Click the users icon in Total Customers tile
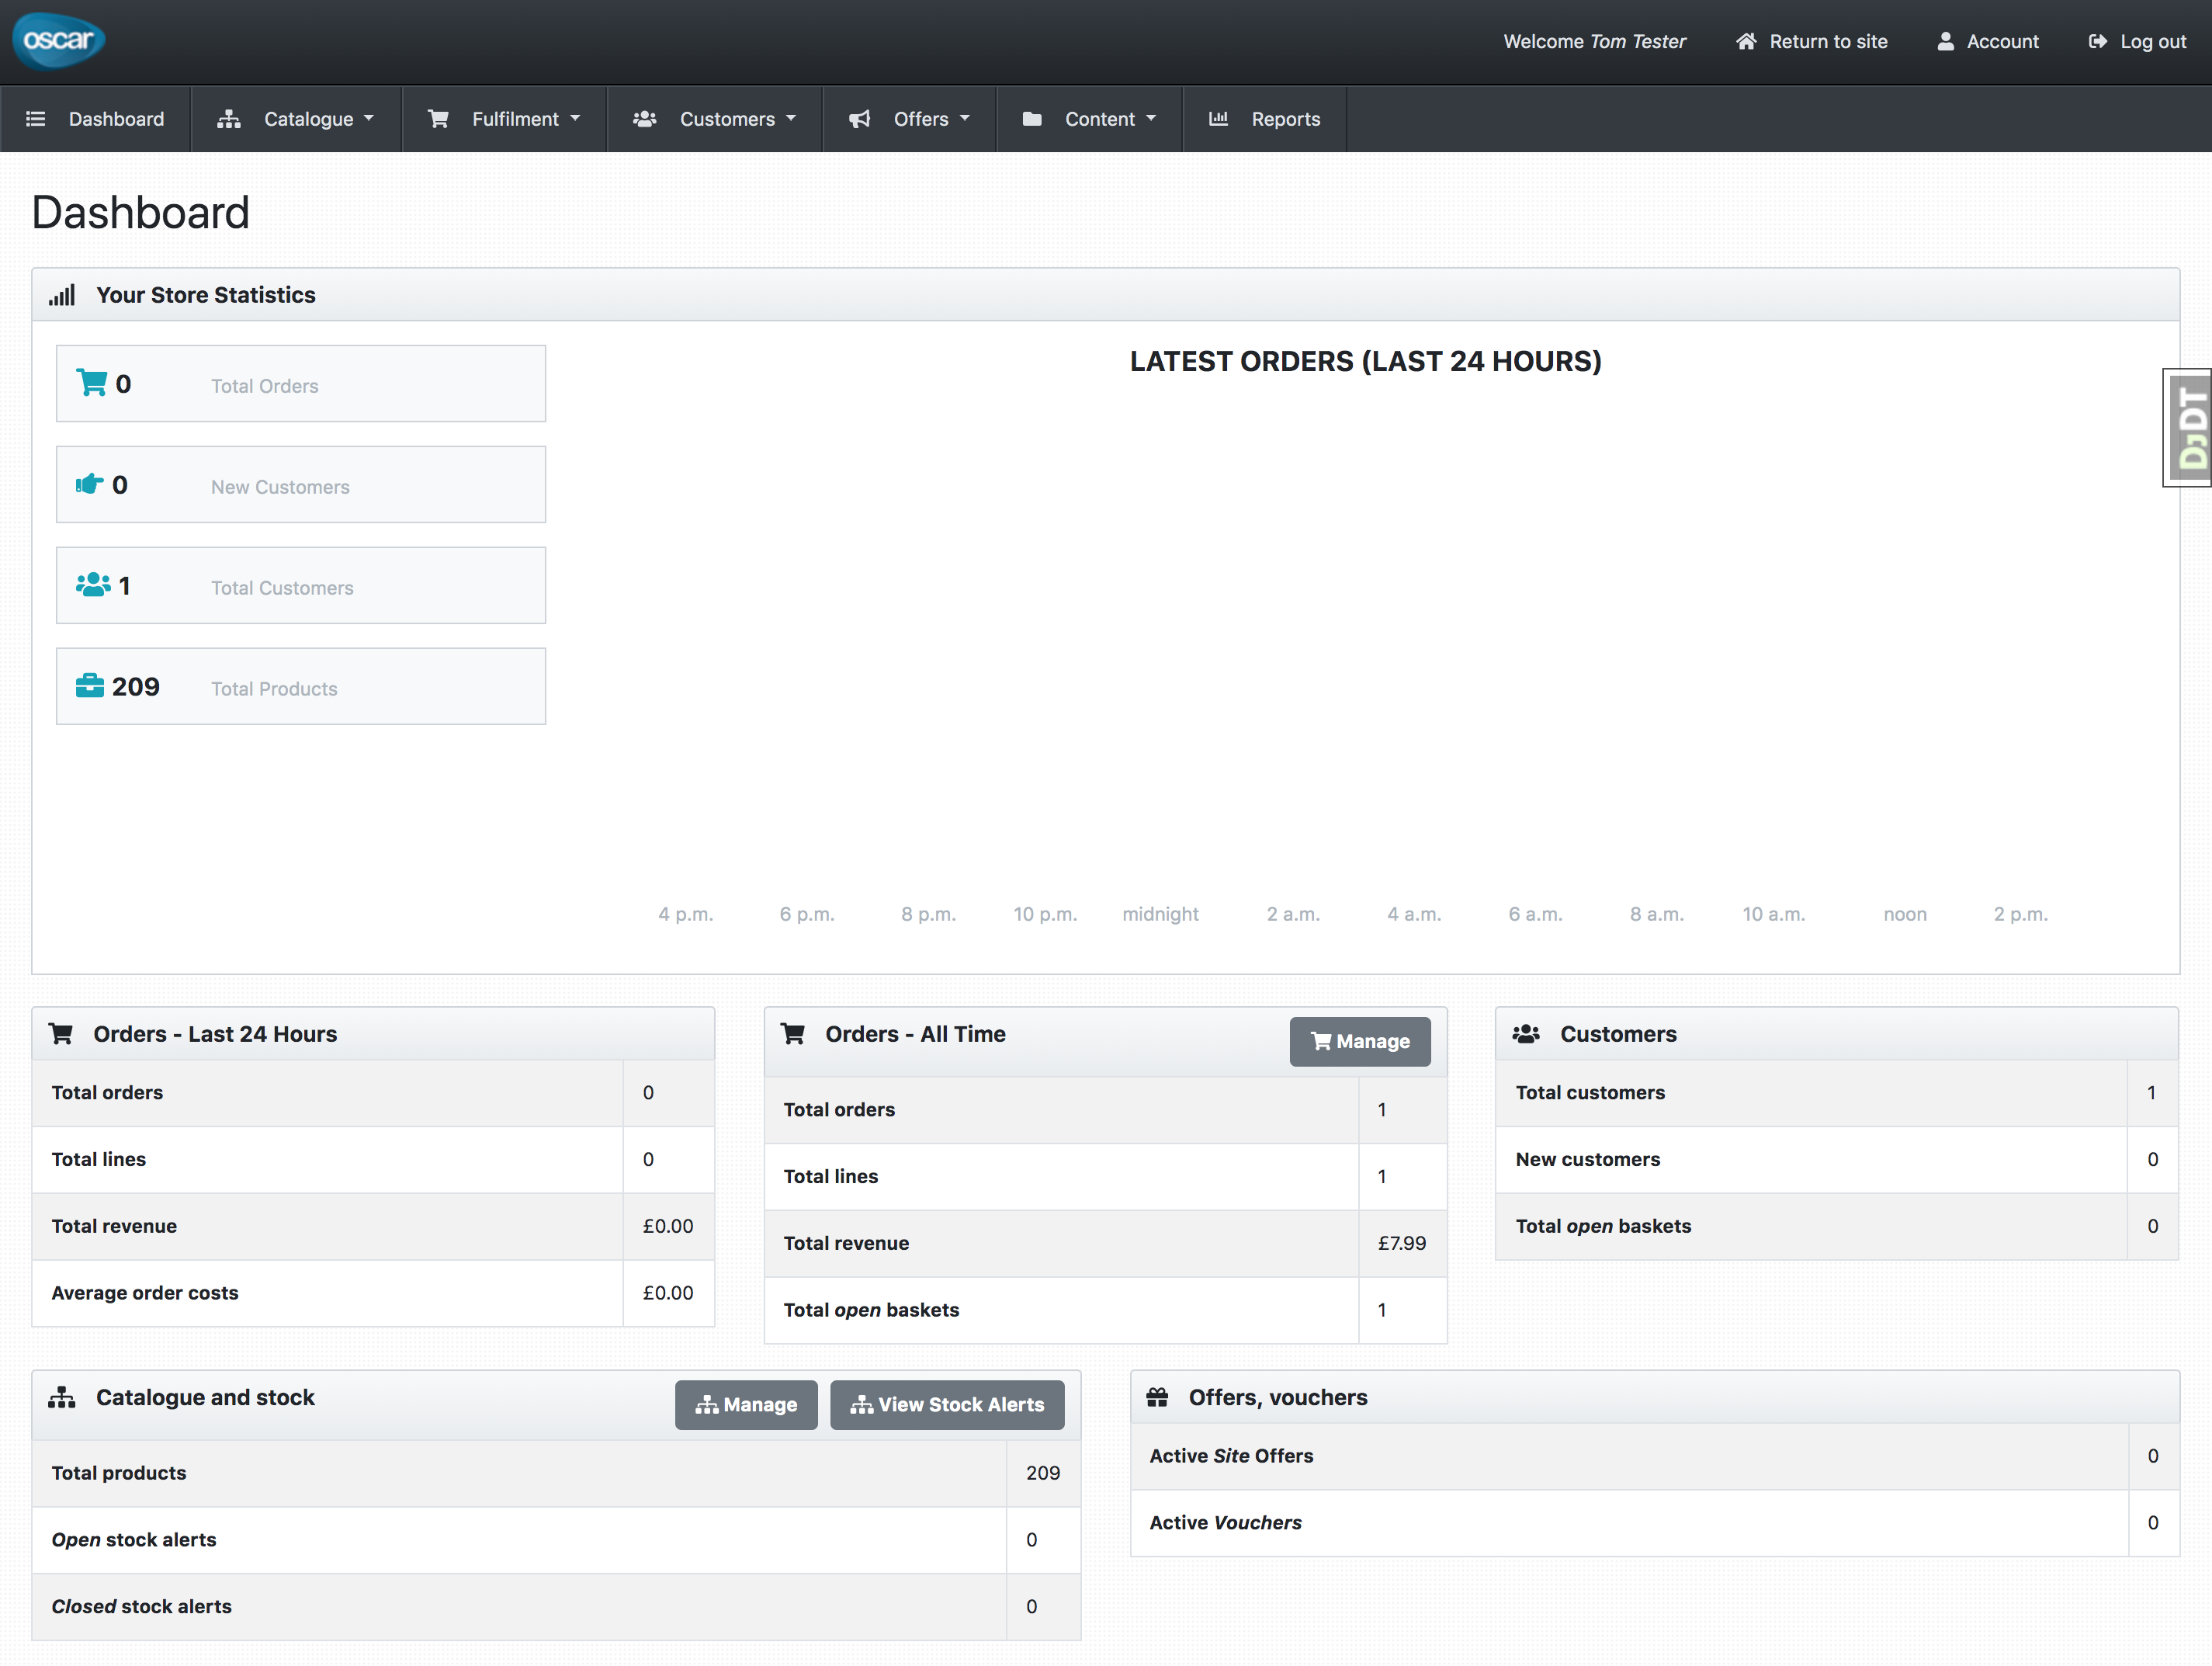The image size is (2212, 1666). [94, 584]
